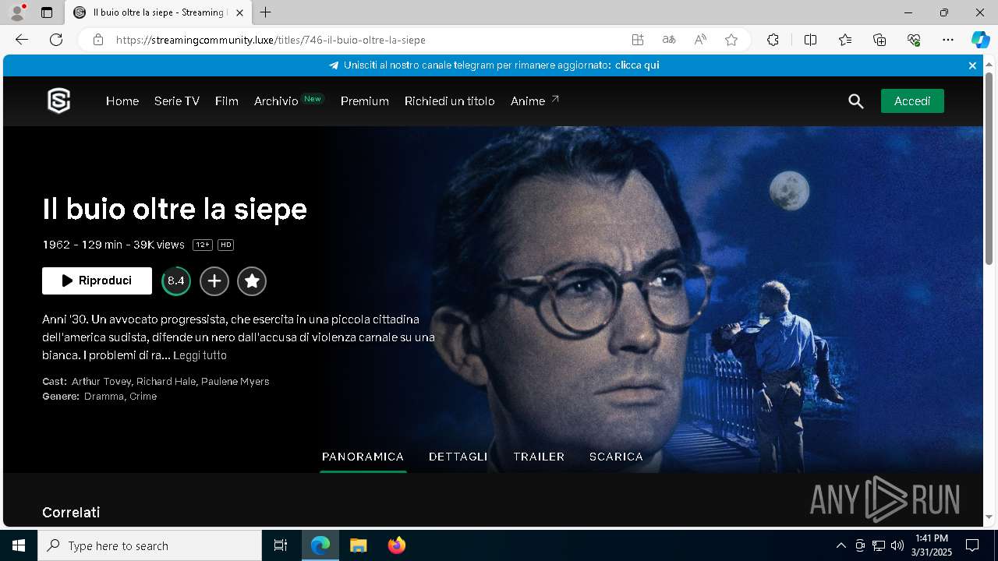Image resolution: width=998 pixels, height=561 pixels.
Task: Open Film section
Action: tap(227, 101)
